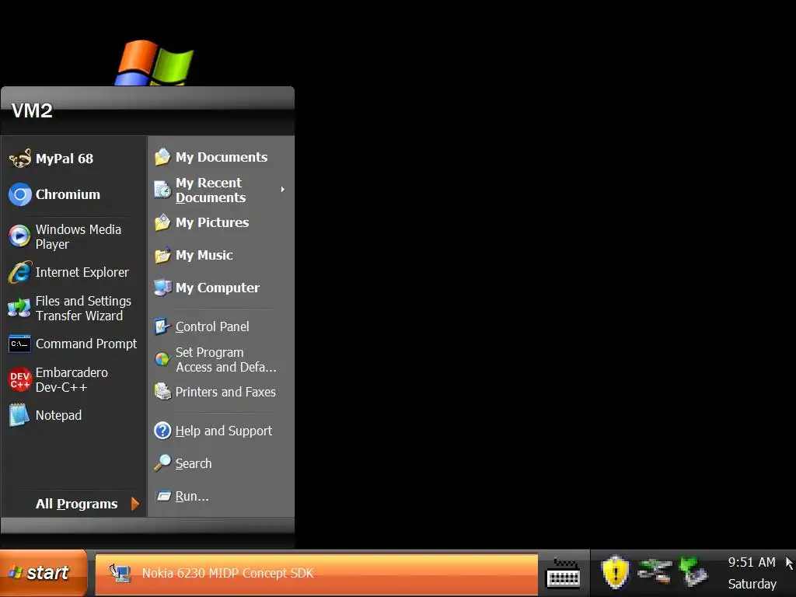Click the "Embarcadero Dev-C++" text
Screen dimensions: 796x597
pyautogui.click(x=72, y=379)
